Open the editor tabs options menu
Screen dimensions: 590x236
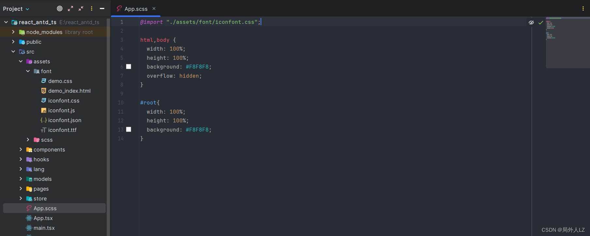583,9
